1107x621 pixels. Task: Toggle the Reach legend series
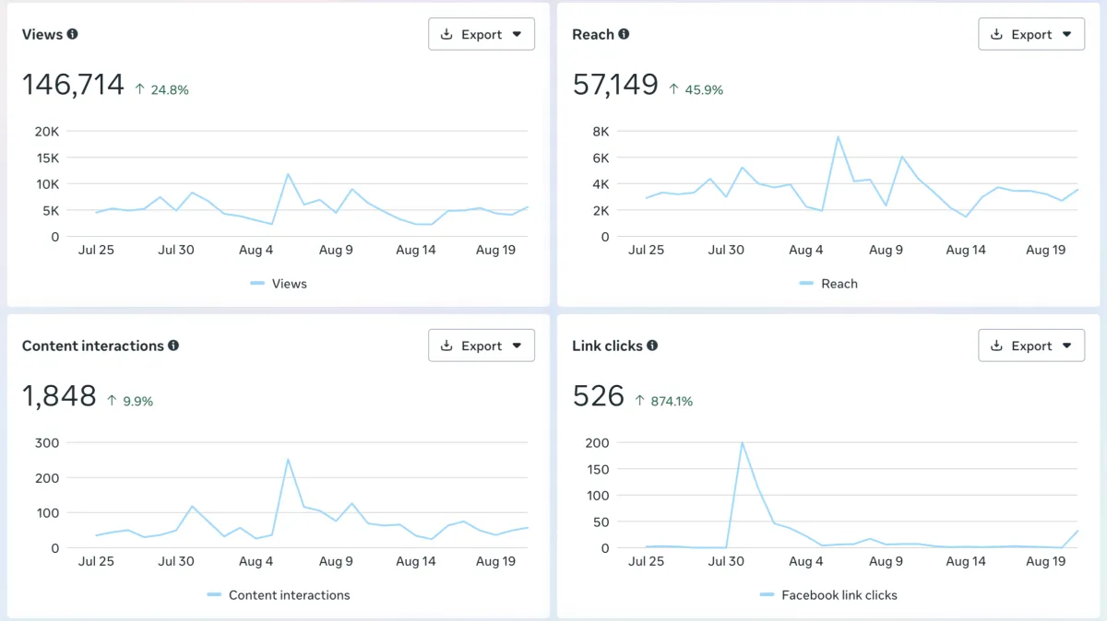point(828,284)
